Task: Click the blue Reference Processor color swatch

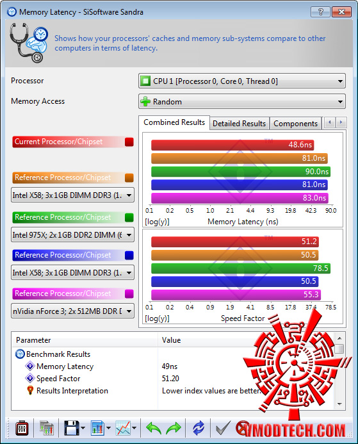Action: [129, 255]
